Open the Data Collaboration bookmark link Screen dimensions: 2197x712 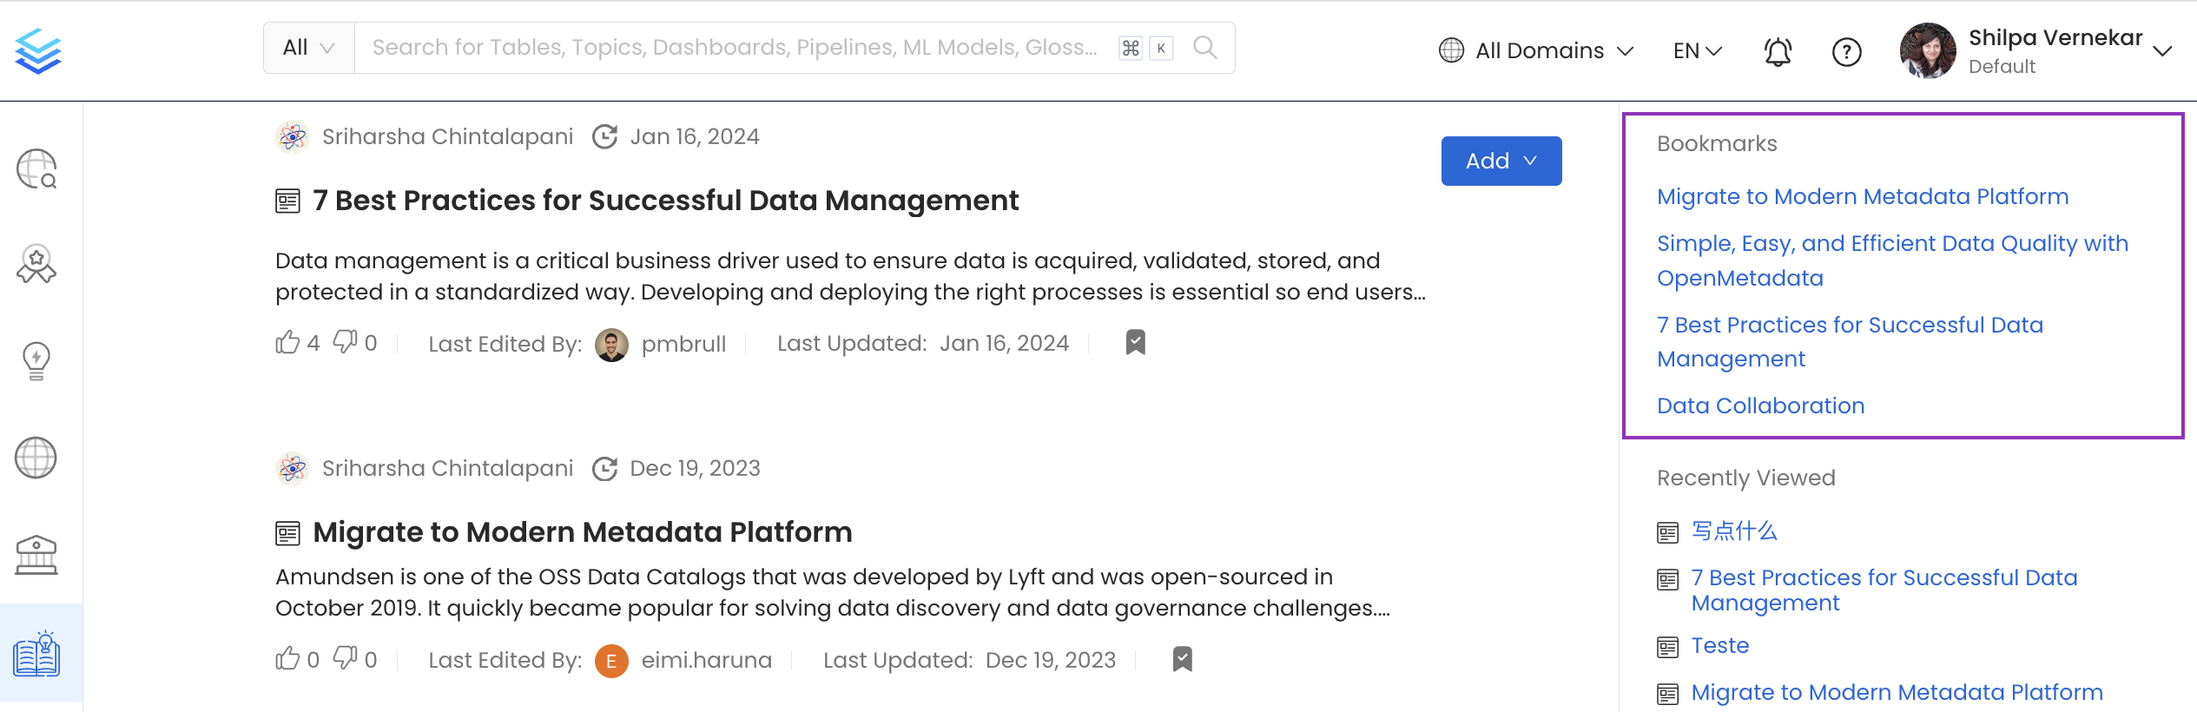point(1760,405)
